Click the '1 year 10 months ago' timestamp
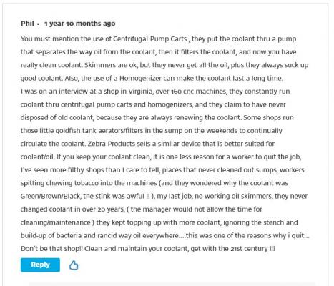 point(80,24)
